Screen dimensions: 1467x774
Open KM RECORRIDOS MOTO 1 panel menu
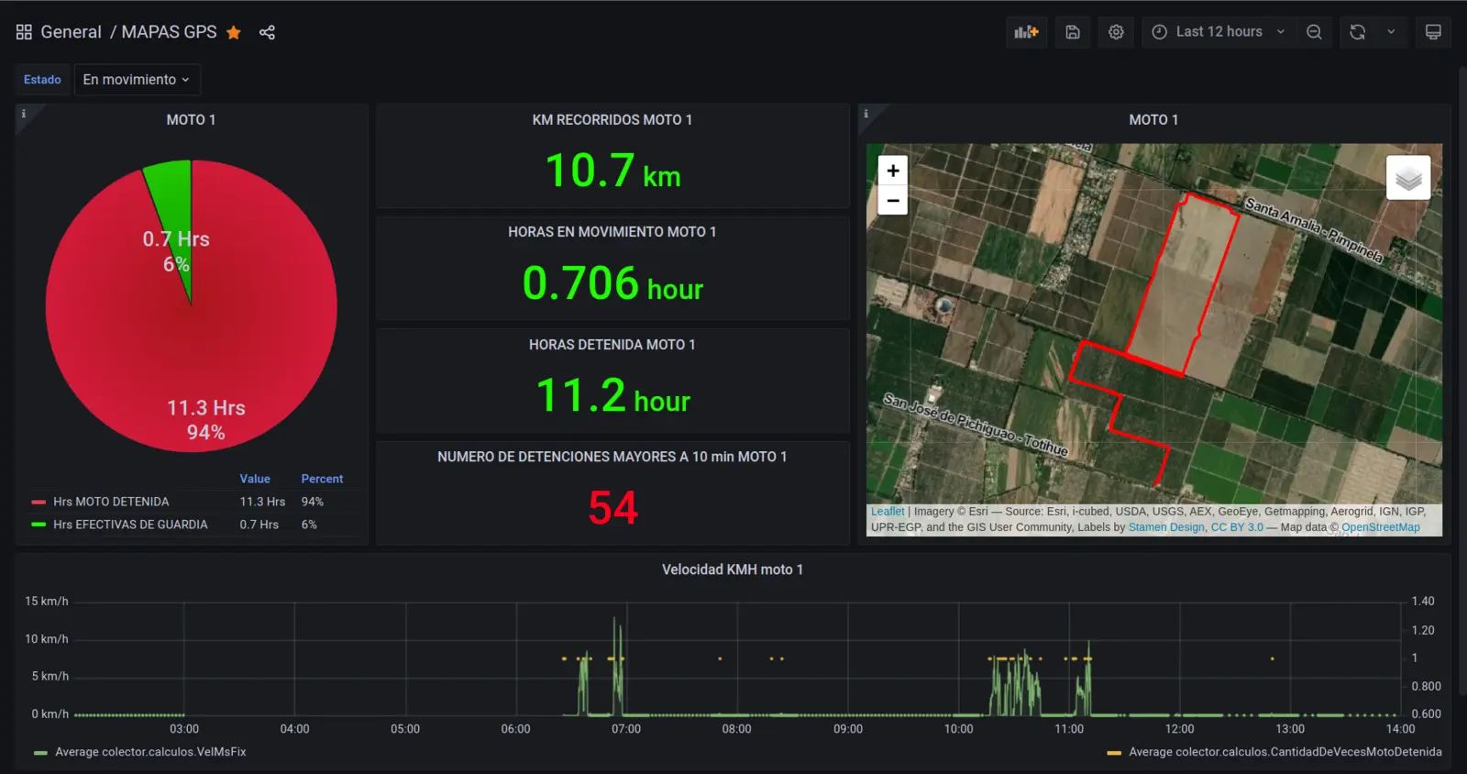point(612,120)
